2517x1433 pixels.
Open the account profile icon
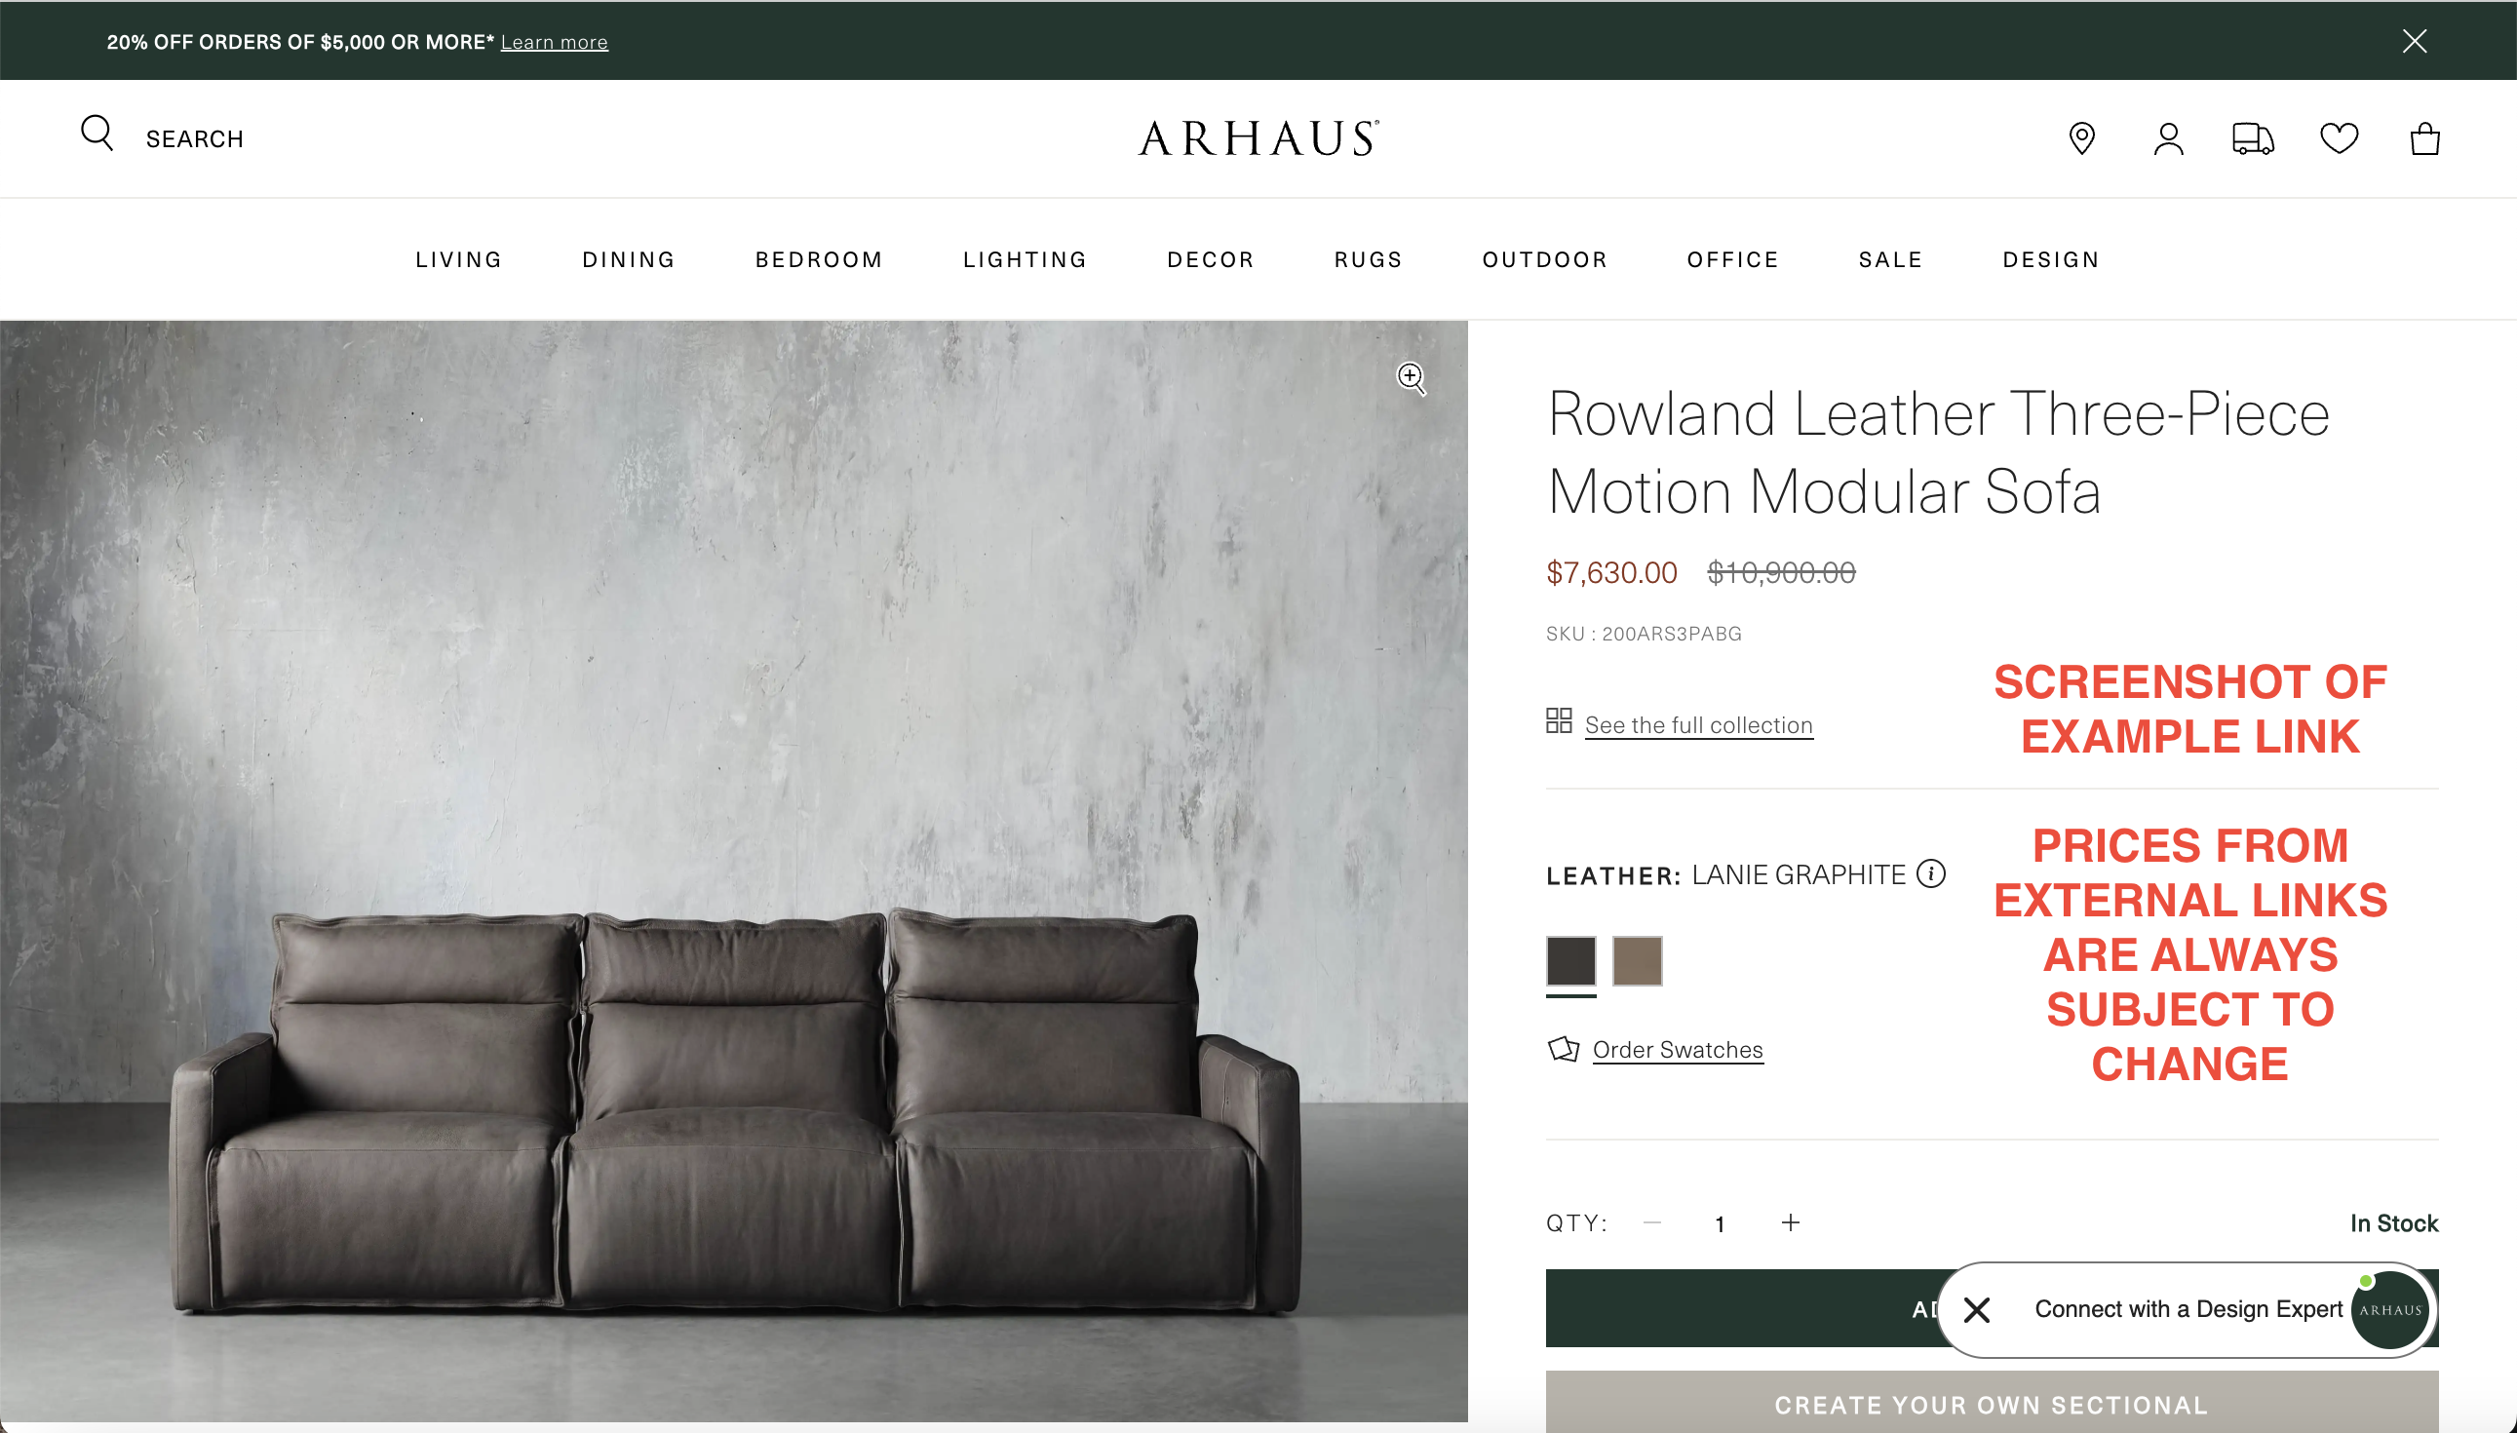pos(2169,138)
